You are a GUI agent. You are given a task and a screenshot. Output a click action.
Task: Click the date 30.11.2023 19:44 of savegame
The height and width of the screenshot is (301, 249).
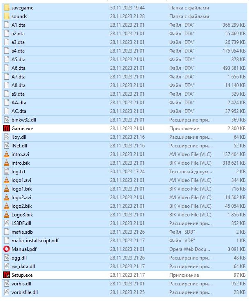tap(127, 8)
